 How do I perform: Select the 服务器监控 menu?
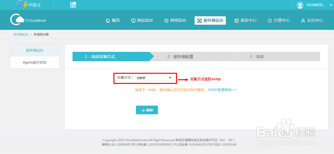(x=210, y=21)
